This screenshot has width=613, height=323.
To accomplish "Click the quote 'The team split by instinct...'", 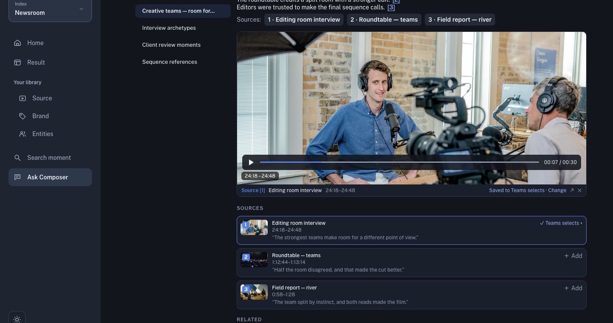I will pyautogui.click(x=340, y=302).
